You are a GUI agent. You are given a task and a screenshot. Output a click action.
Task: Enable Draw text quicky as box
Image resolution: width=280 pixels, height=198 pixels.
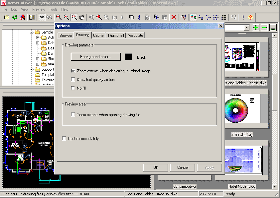coord(73,79)
